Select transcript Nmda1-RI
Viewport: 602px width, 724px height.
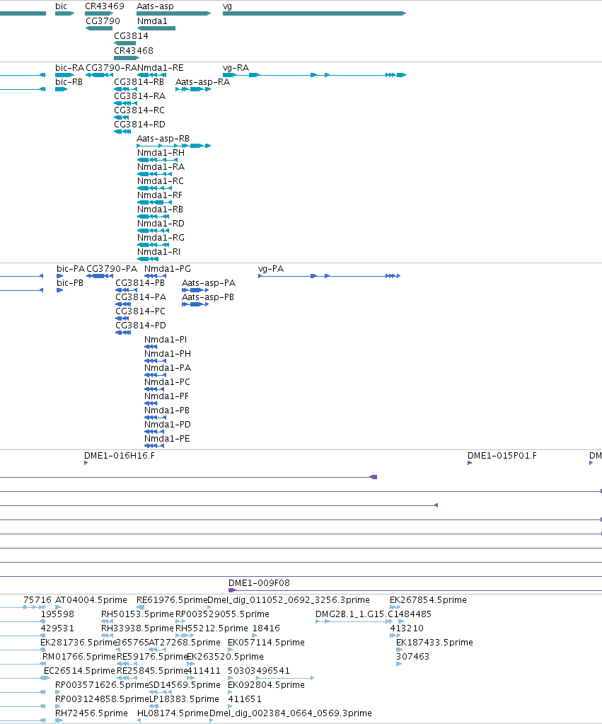148,259
